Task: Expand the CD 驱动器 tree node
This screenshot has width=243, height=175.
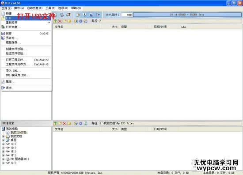Action: [3, 159]
